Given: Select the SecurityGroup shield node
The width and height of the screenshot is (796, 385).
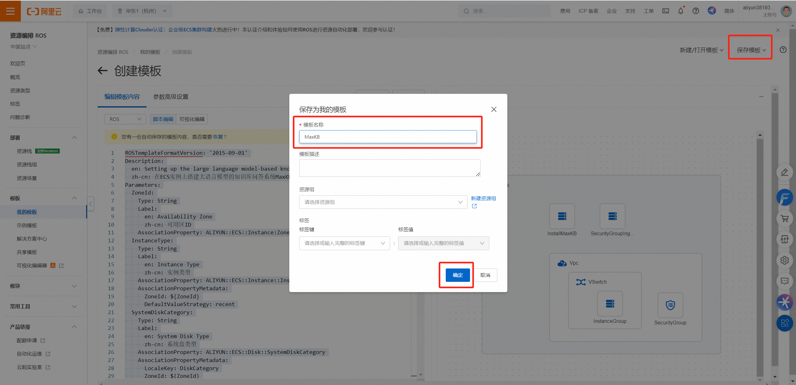Looking at the screenshot, I should [x=670, y=305].
